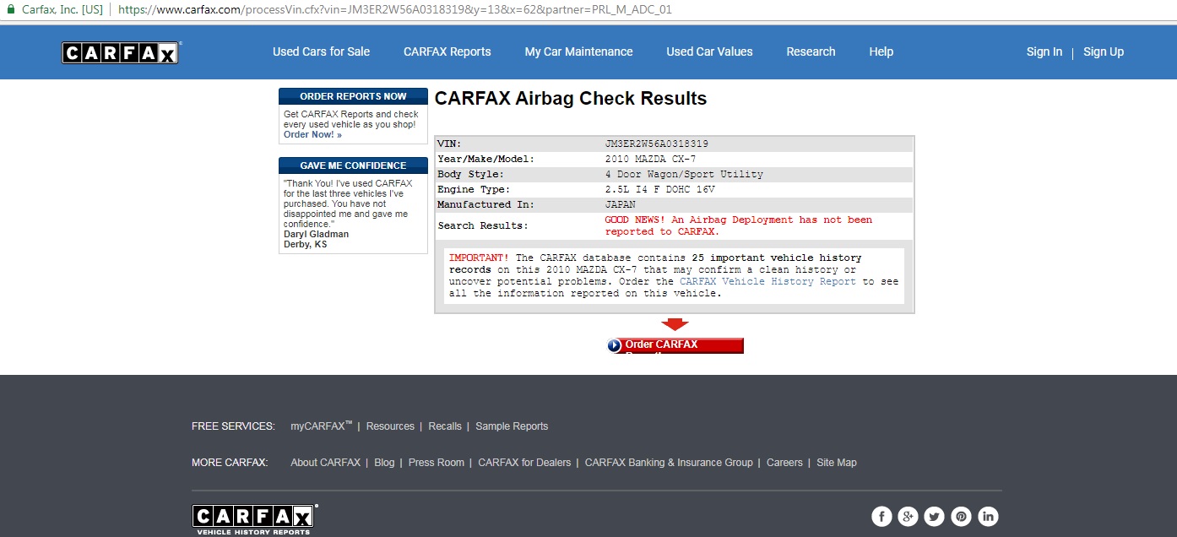Open Recalls in free services
This screenshot has height=537, width=1177.
[445, 426]
